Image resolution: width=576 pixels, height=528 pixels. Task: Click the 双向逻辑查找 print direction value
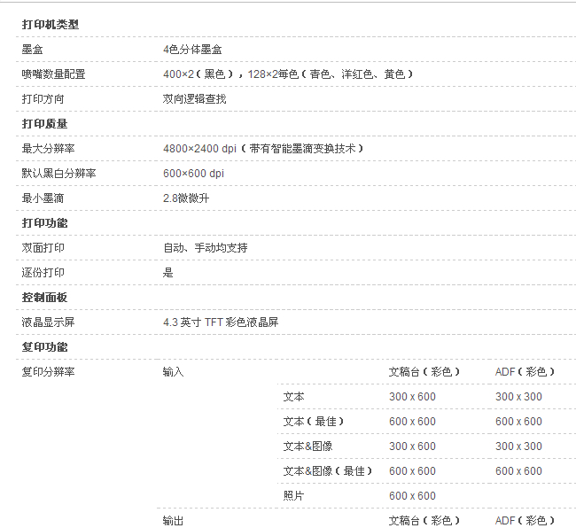[194, 99]
